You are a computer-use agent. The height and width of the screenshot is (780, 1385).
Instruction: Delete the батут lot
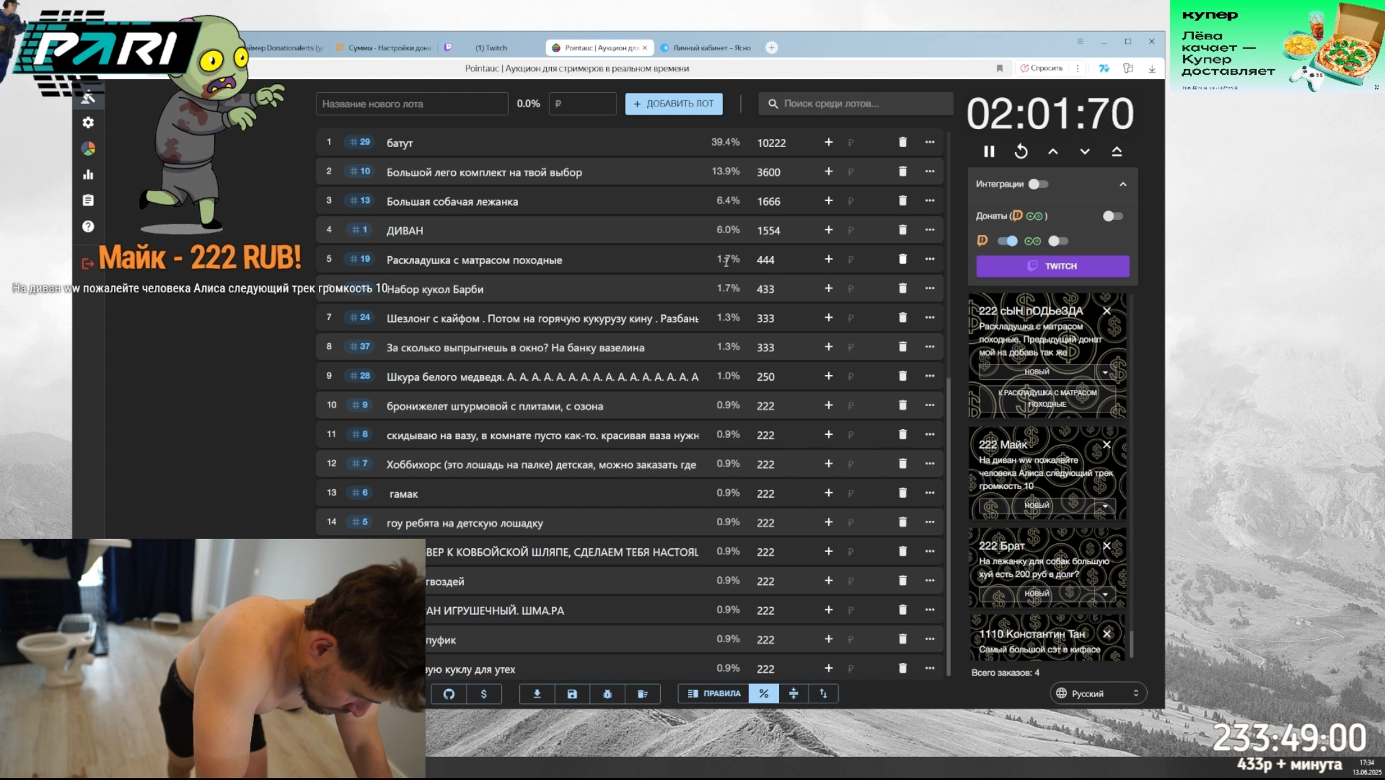[902, 142]
